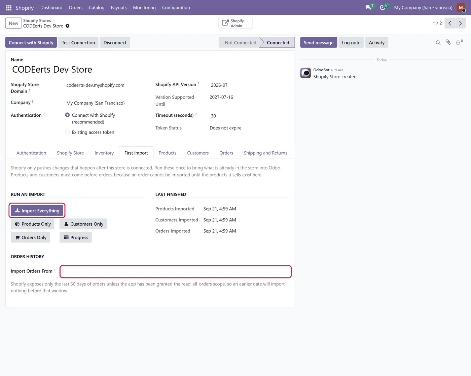Select the First Import tab
471x376 pixels.
[136, 153]
